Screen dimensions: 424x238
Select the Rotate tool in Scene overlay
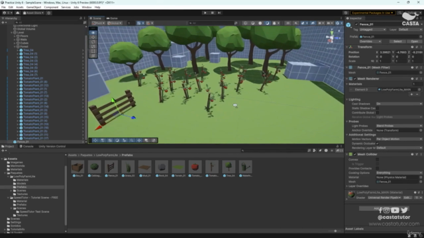tap(93, 42)
